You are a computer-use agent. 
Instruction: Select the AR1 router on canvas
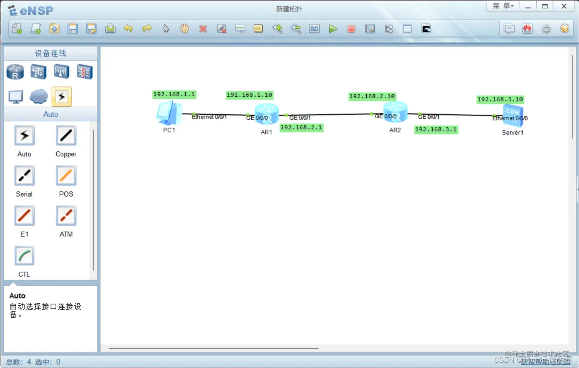(267, 114)
